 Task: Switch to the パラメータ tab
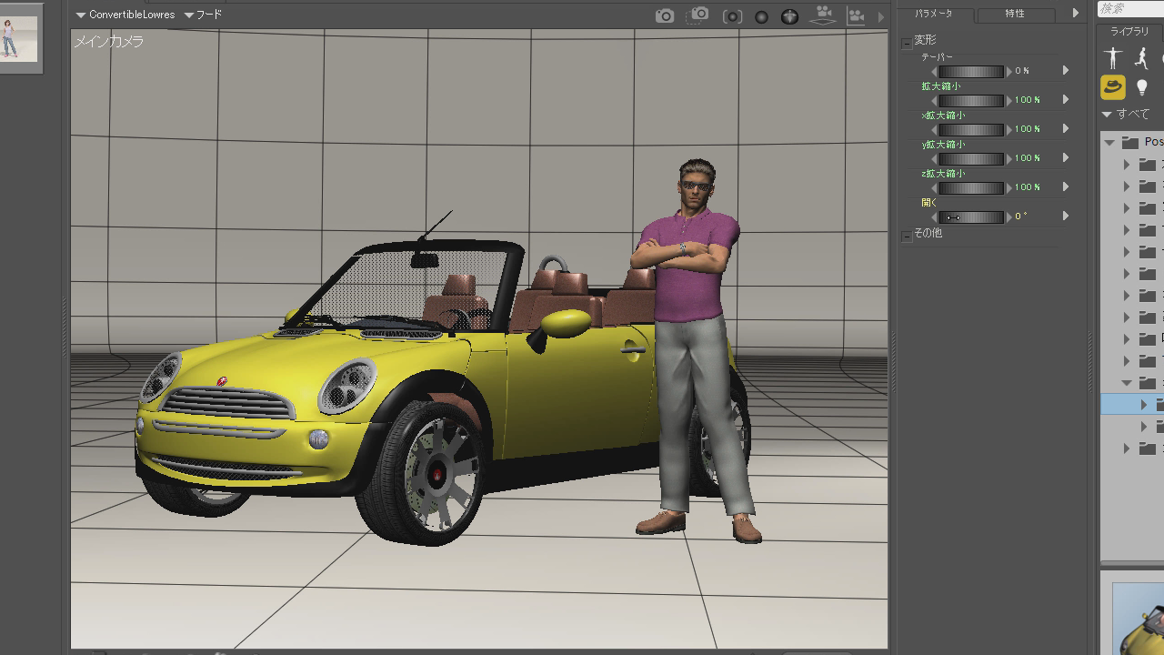click(934, 14)
